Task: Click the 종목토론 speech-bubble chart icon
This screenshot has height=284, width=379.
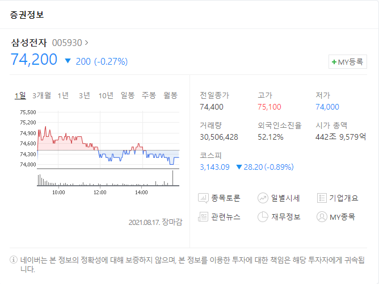Action: click(203, 198)
